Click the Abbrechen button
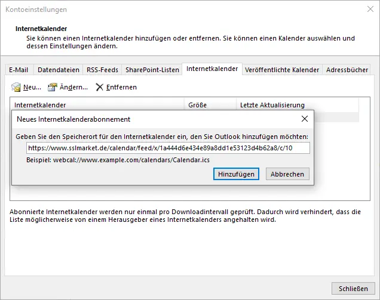Screen dimensions: 380x300 point(287,174)
